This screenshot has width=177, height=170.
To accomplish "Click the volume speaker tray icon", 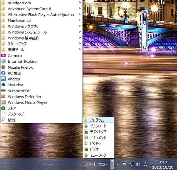I will 138,164.
